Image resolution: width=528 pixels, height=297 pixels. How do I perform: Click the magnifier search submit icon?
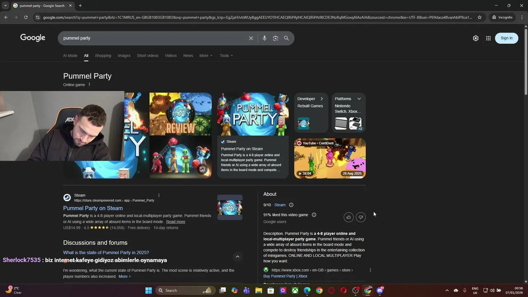coord(286,38)
